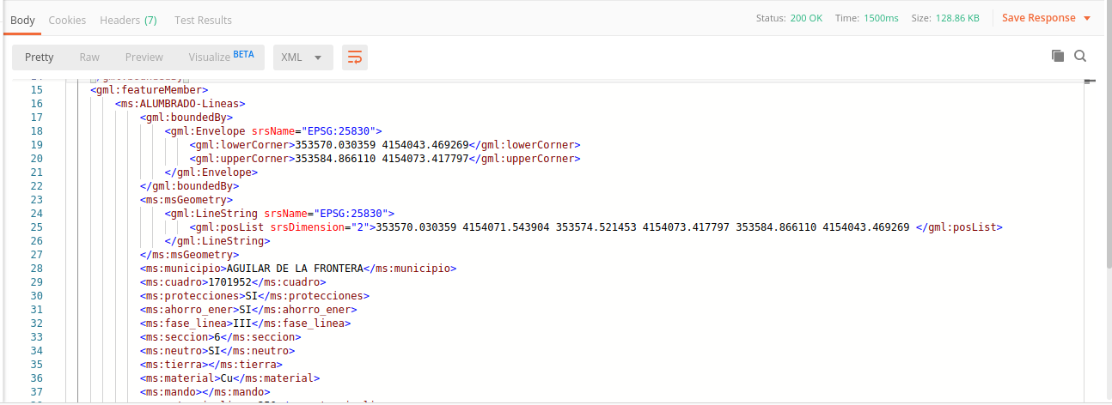Viewport: 1112px width, 405px height.
Task: Click the Status 200 OK indicator
Action: 789,18
